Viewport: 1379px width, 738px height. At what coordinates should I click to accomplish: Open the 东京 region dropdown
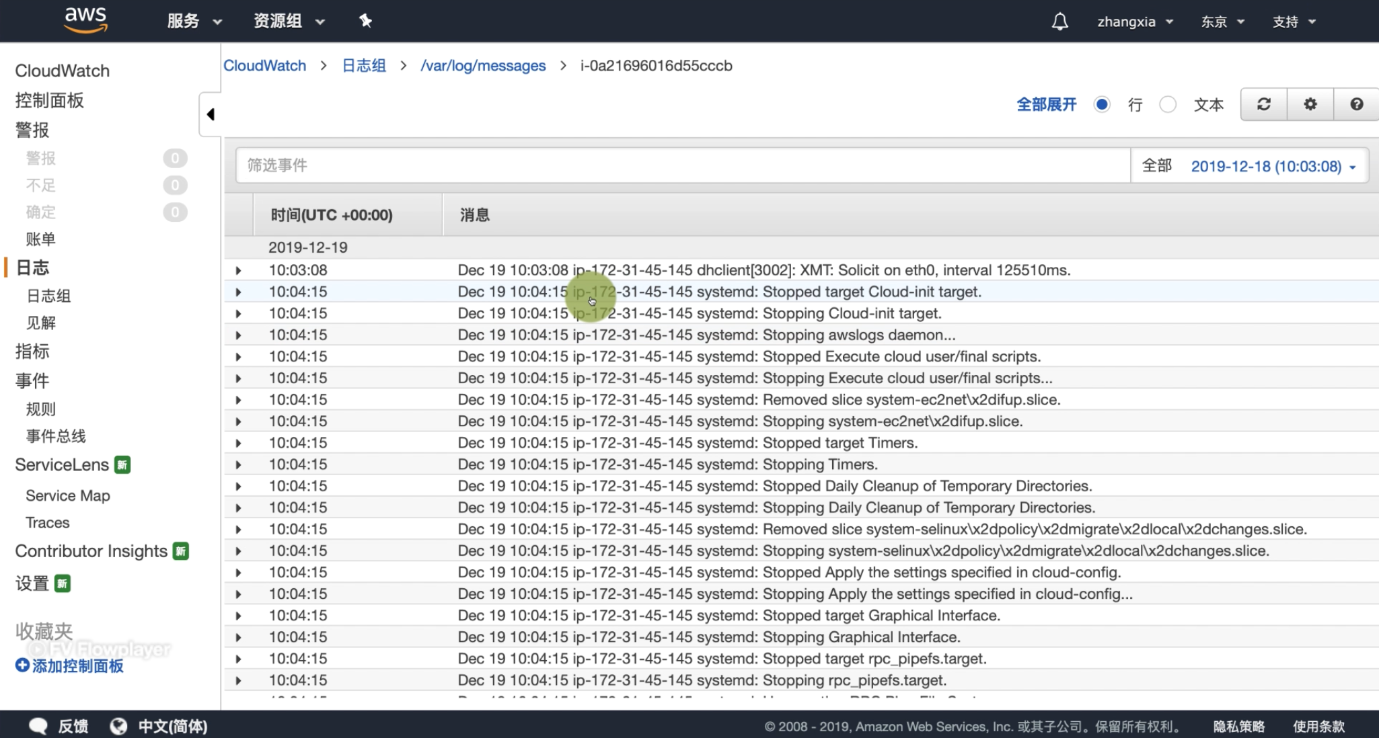pyautogui.click(x=1223, y=22)
